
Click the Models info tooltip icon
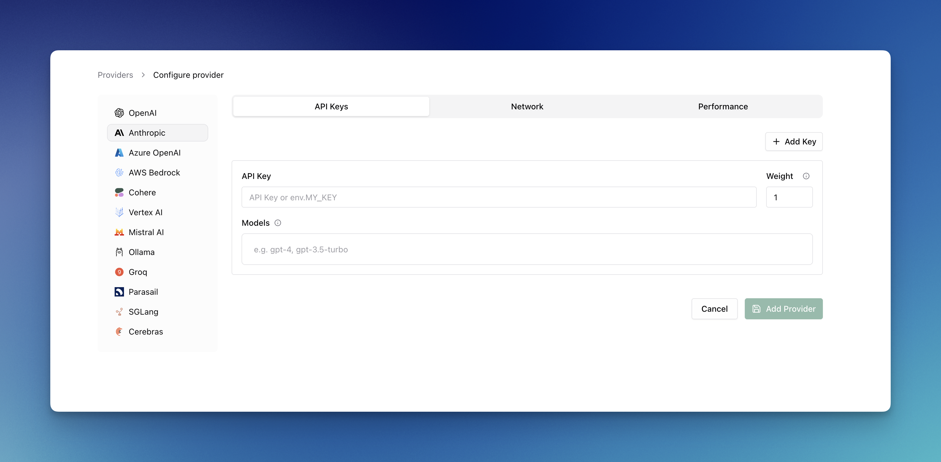tap(278, 223)
